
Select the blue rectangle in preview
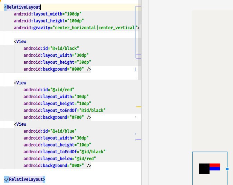(x=215, y=168)
